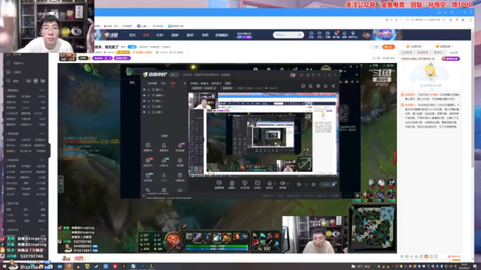The width and height of the screenshot is (481, 270).
Task: Click the game minimap
Action: coord(372,228)
